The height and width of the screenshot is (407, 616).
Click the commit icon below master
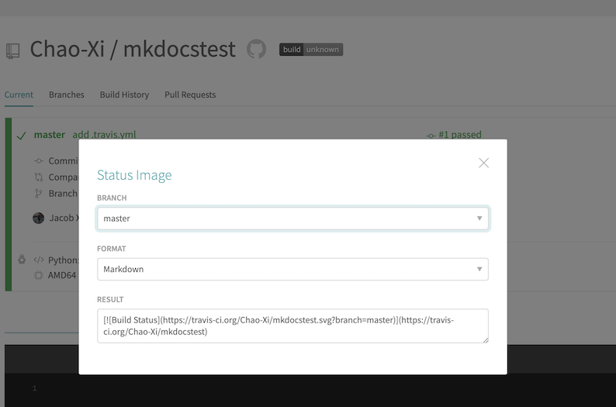point(38,161)
